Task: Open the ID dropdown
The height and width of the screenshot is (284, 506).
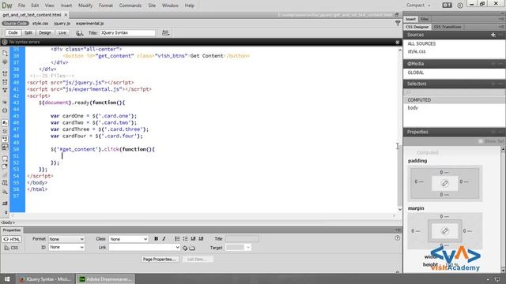Action: [x=66, y=247]
